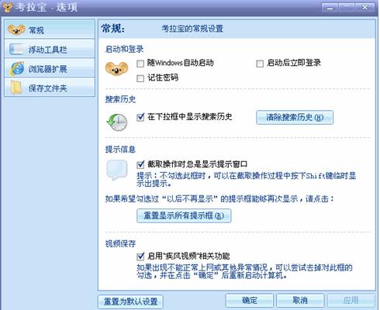The width and height of the screenshot is (380, 310).
Task: Open the 常规 general settings page
Action: click(x=50, y=30)
